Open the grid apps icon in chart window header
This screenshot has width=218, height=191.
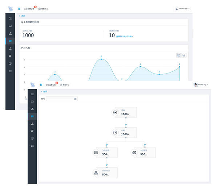click(19, 9)
